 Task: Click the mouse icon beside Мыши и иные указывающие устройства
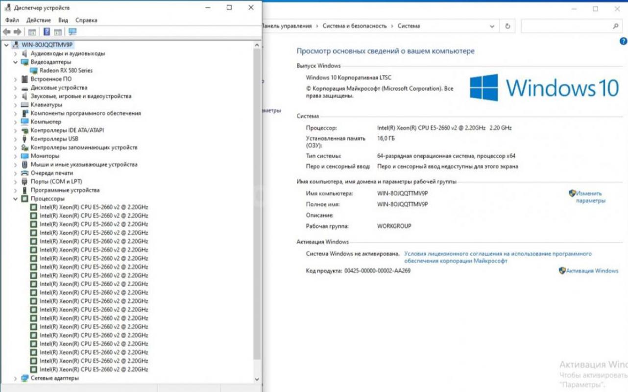pyautogui.click(x=25, y=165)
